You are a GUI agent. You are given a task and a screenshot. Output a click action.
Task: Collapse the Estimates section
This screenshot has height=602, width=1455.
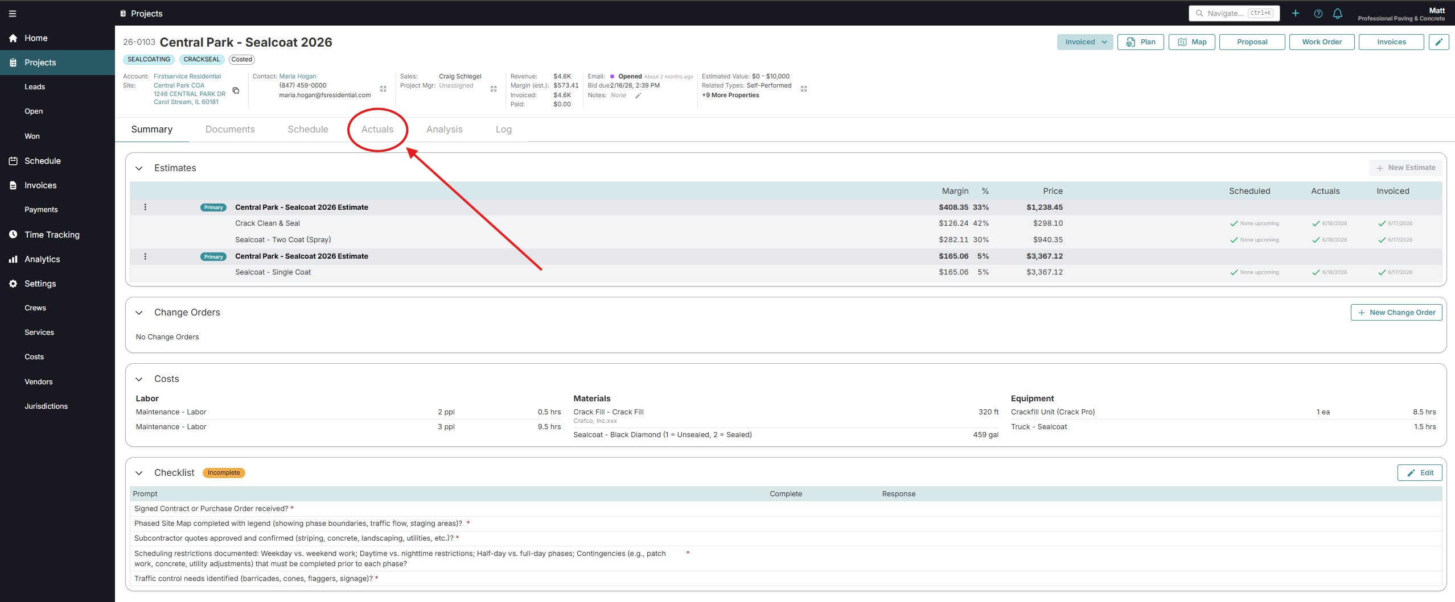click(139, 168)
